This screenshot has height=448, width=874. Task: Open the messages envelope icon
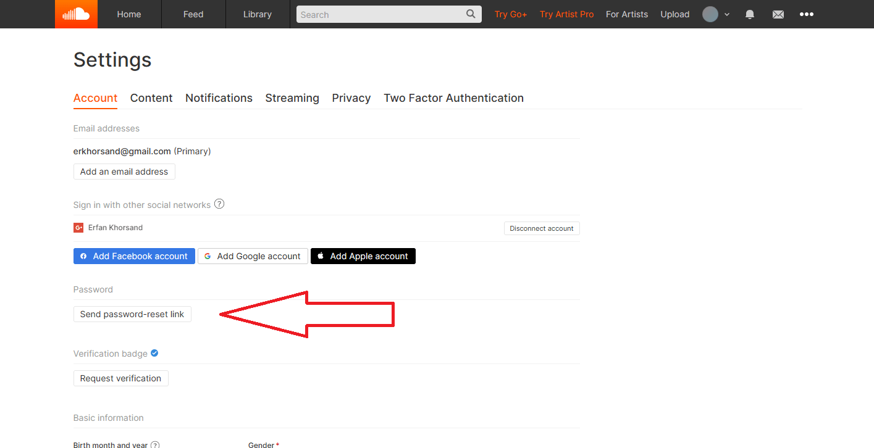point(778,14)
